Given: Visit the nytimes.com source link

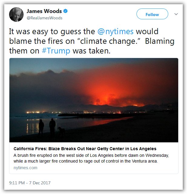Looking at the screenshot, I should tap(25, 168).
